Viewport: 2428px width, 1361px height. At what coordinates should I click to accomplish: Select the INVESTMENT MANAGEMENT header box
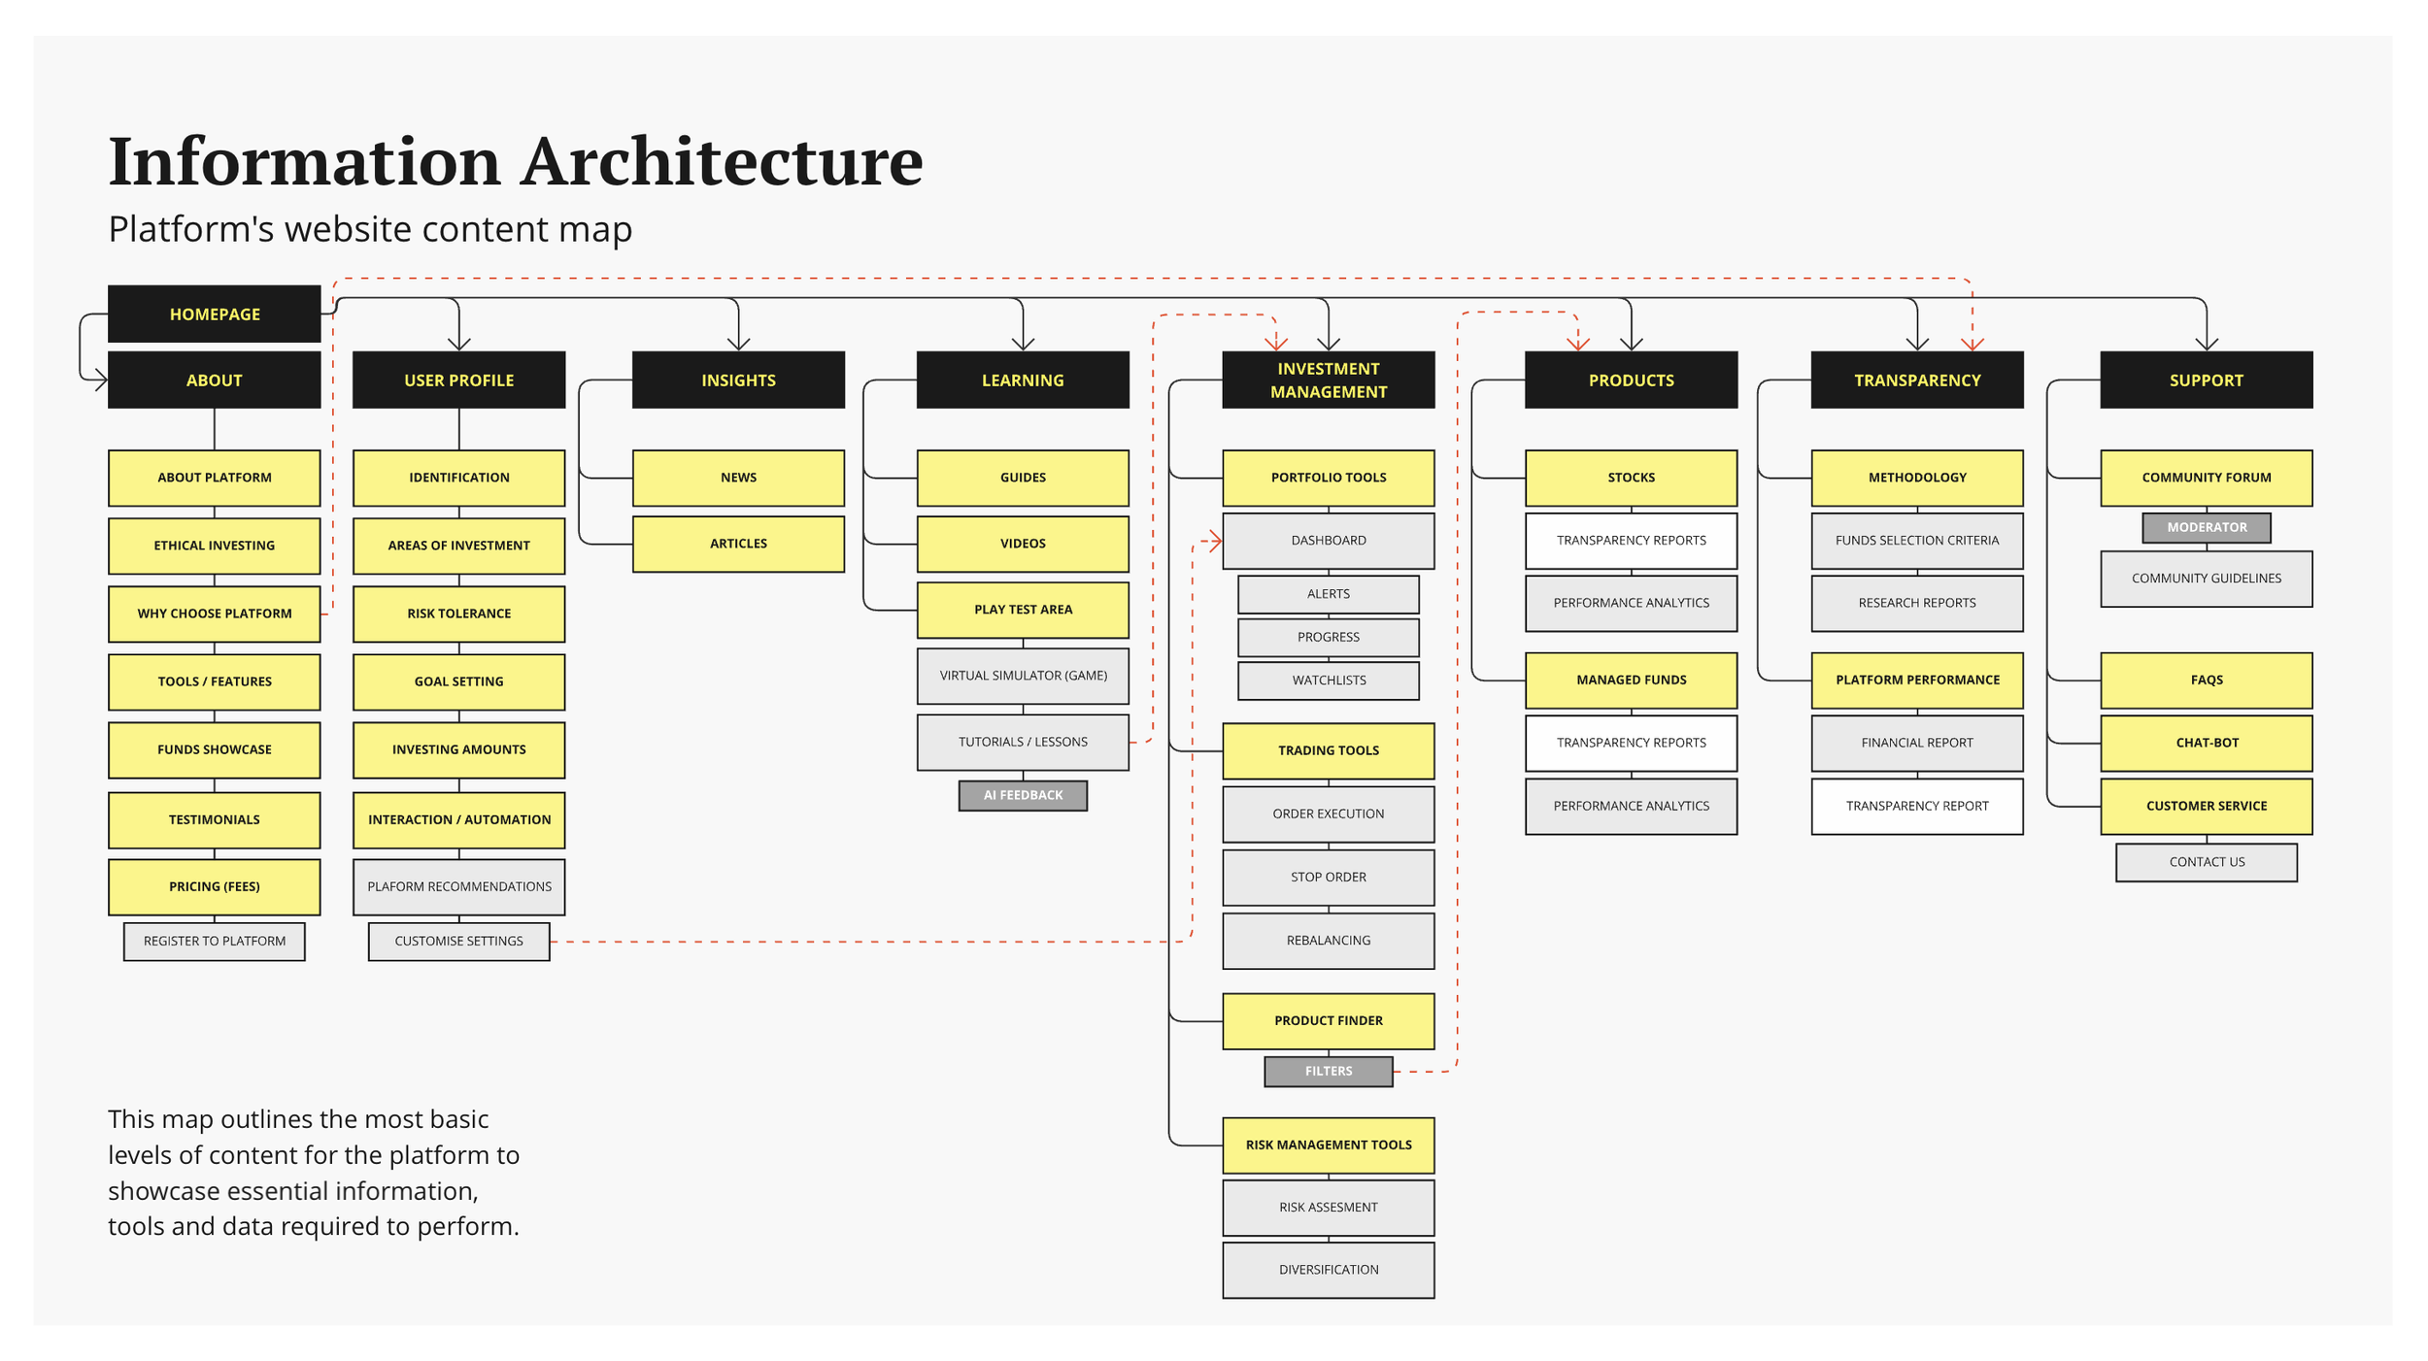[1328, 380]
